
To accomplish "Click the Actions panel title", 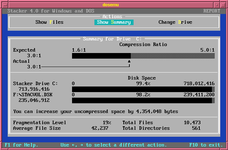I will [x=112, y=16].
